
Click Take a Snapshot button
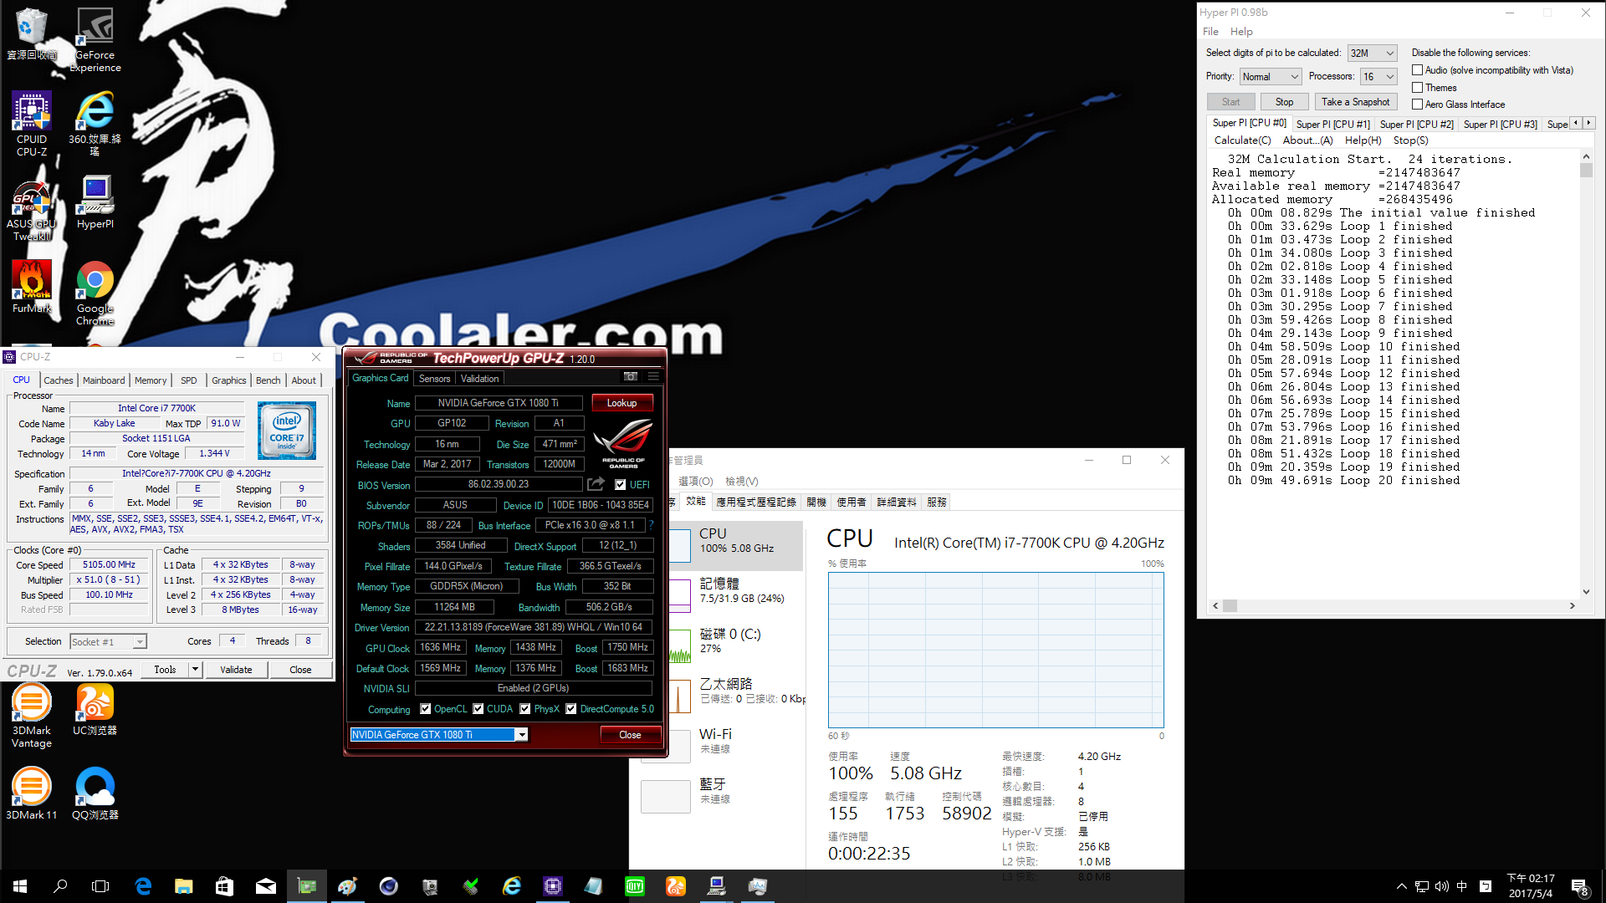1355,102
